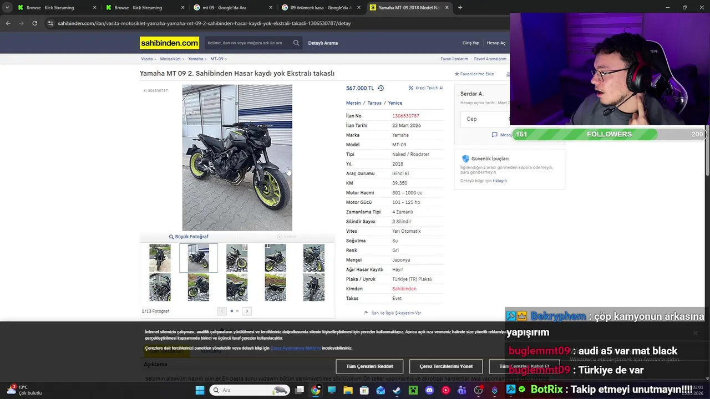
Task: Click the Windows taskbar search box
Action: click(x=250, y=390)
